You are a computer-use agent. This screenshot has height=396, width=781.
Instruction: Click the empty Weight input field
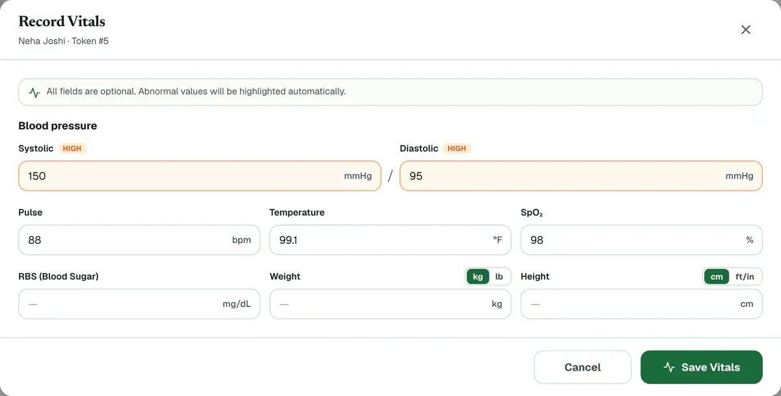tap(390, 304)
